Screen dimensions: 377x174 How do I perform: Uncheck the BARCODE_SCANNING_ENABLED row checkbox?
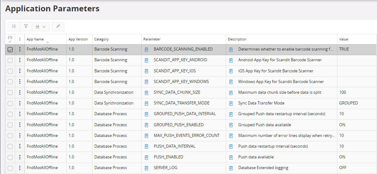point(10,50)
